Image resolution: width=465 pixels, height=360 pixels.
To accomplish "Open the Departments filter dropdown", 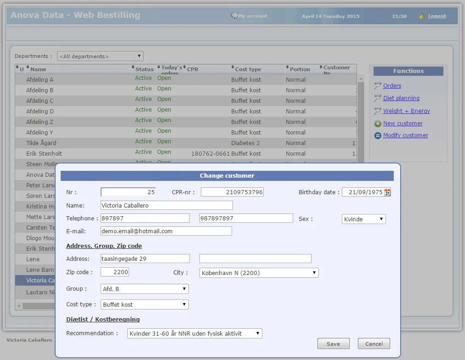I will coord(100,56).
